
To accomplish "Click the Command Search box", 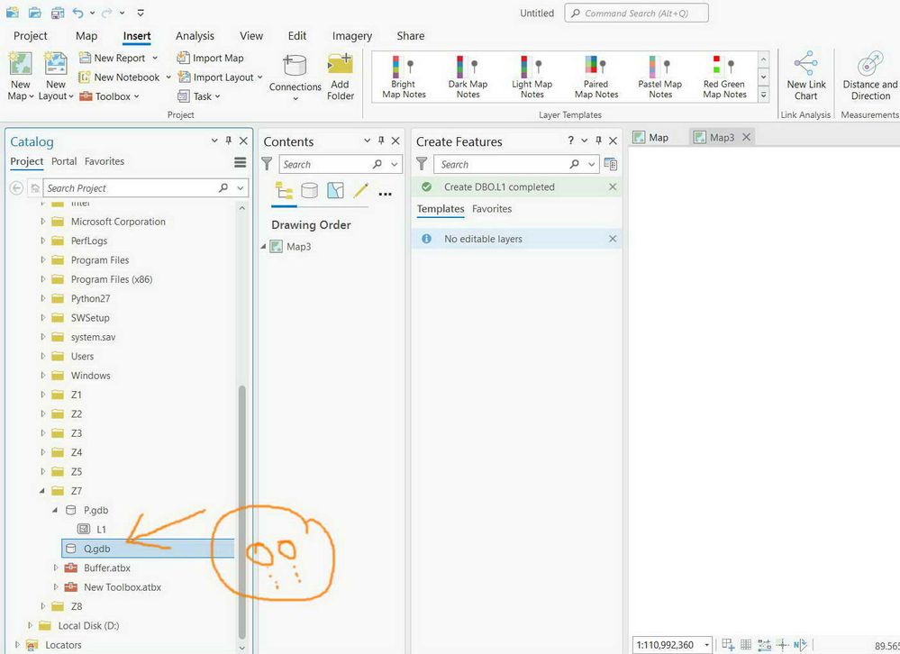I will [637, 14].
